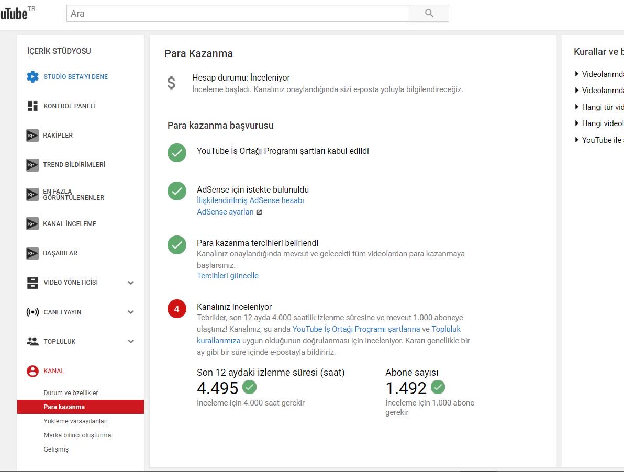Expand the Video Yöneticisi chevron
This screenshot has width=624, height=472.
point(130,283)
